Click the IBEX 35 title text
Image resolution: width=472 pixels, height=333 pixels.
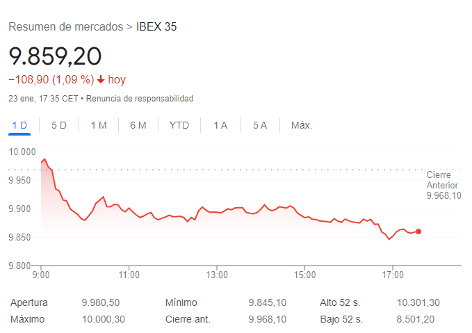click(x=156, y=27)
